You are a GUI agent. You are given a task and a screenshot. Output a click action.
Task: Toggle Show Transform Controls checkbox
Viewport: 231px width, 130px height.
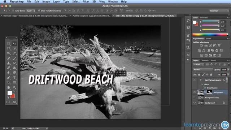pyautogui.click(x=39, y=10)
